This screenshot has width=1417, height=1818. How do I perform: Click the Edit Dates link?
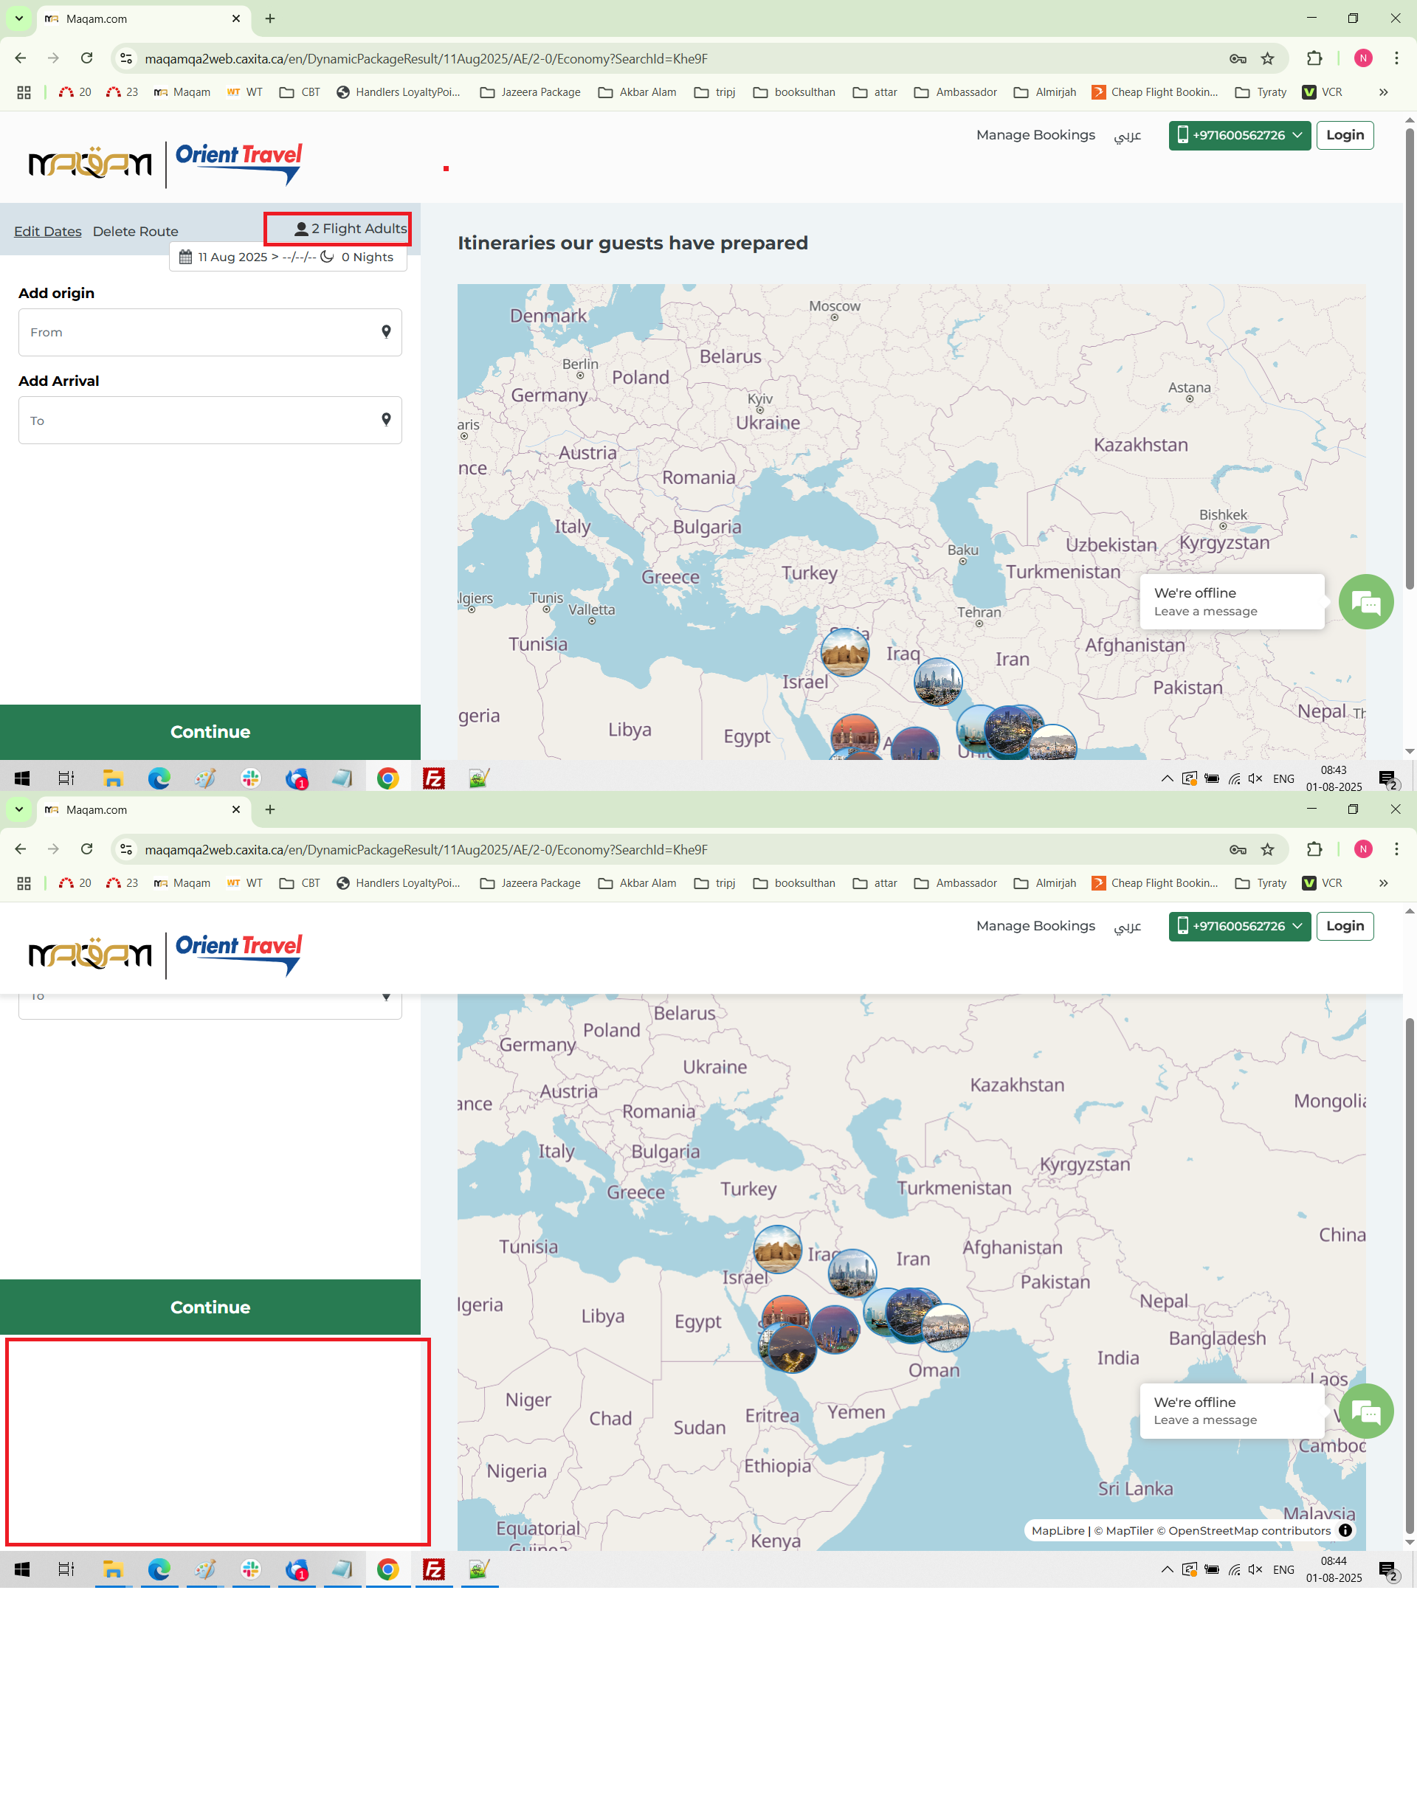pyautogui.click(x=47, y=232)
